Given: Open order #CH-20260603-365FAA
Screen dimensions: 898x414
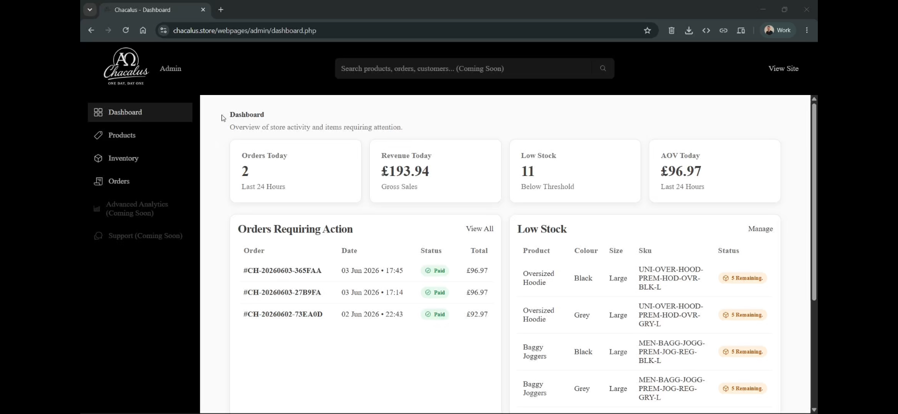Looking at the screenshot, I should tap(283, 270).
